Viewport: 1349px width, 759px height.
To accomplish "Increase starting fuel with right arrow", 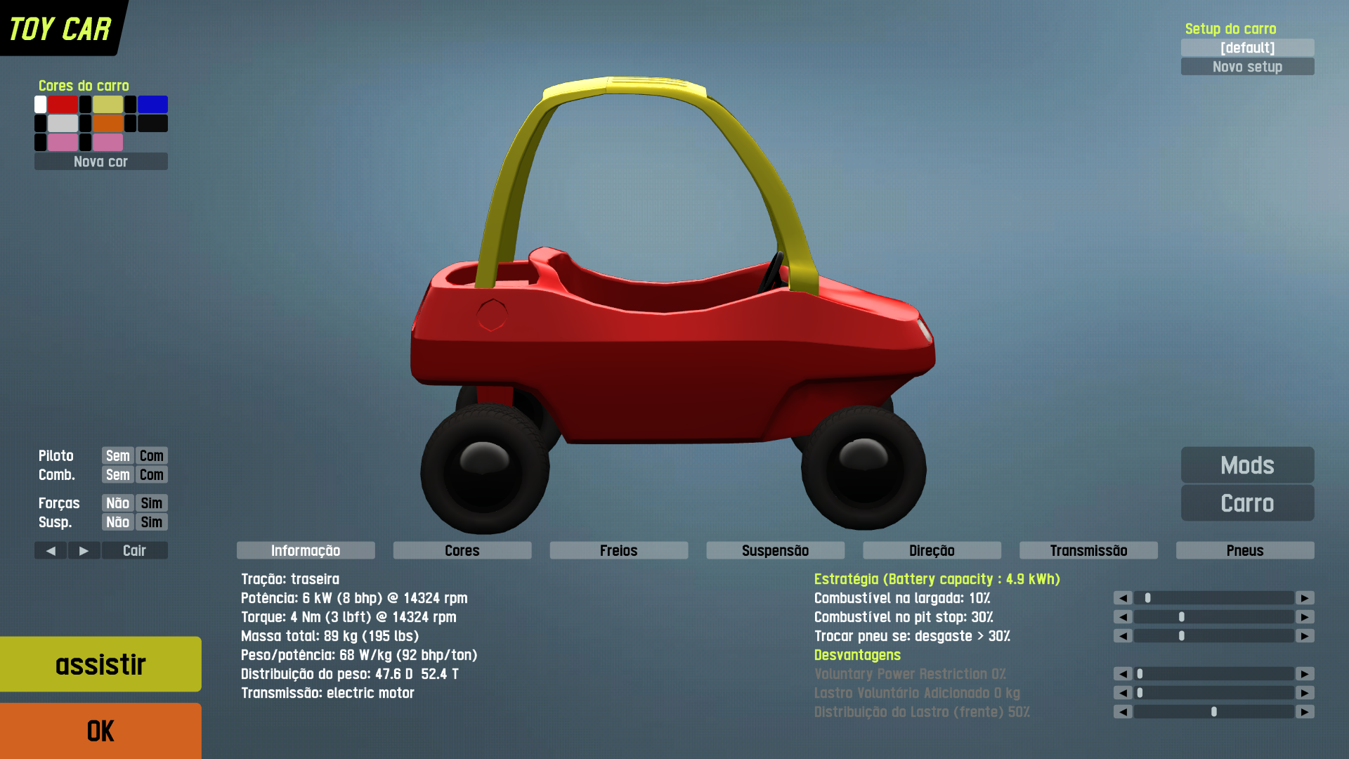I will click(x=1305, y=598).
